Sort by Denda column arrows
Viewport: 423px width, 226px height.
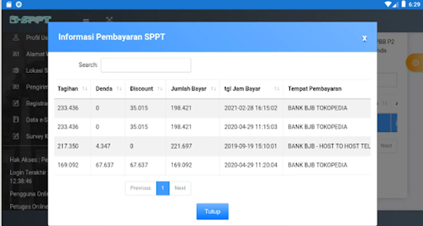119,89
